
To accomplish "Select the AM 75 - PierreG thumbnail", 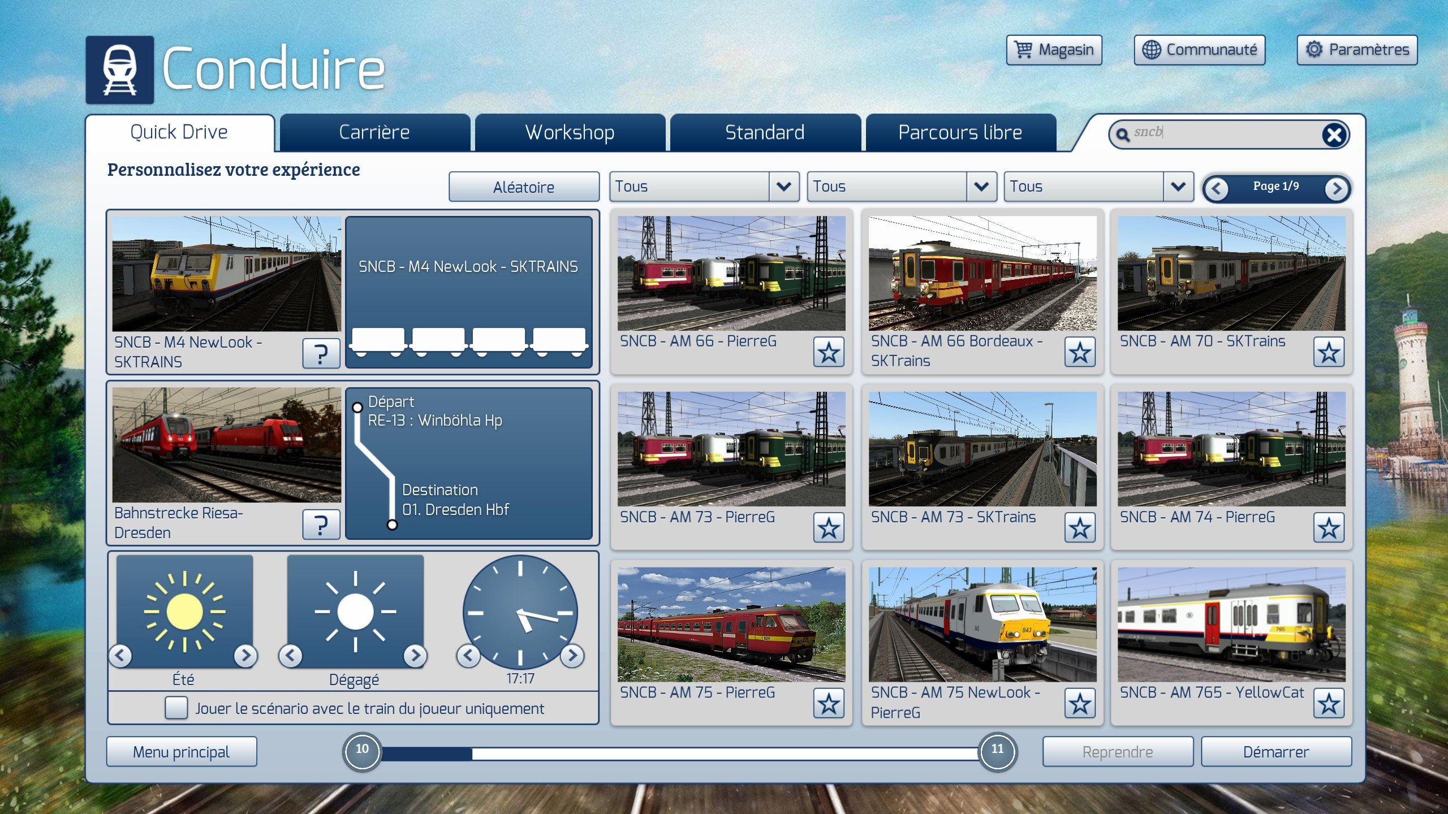I will tap(731, 625).
